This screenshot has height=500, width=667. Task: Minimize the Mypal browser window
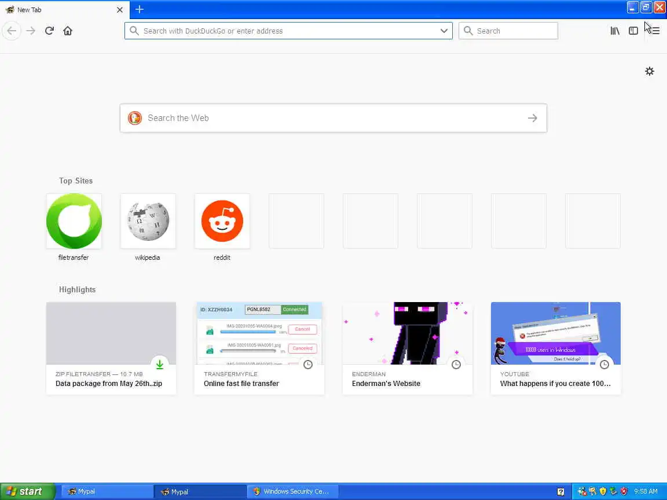[632, 8]
